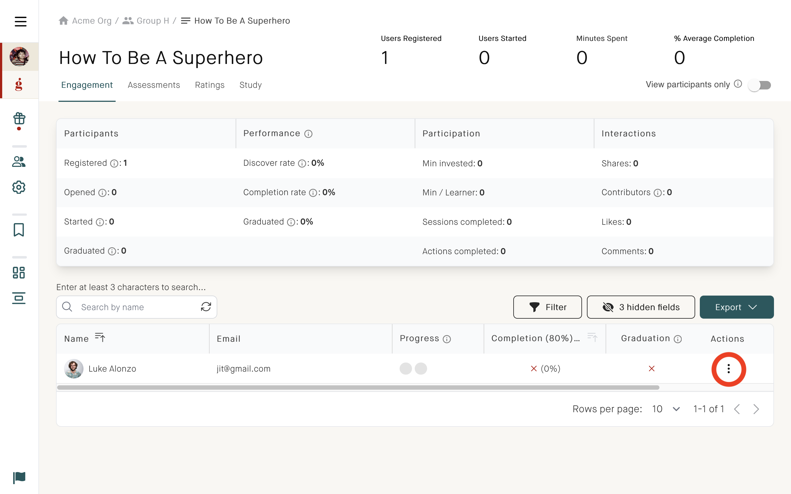Click jit@gmail.com email cell
This screenshot has width=791, height=494.
[x=244, y=369]
